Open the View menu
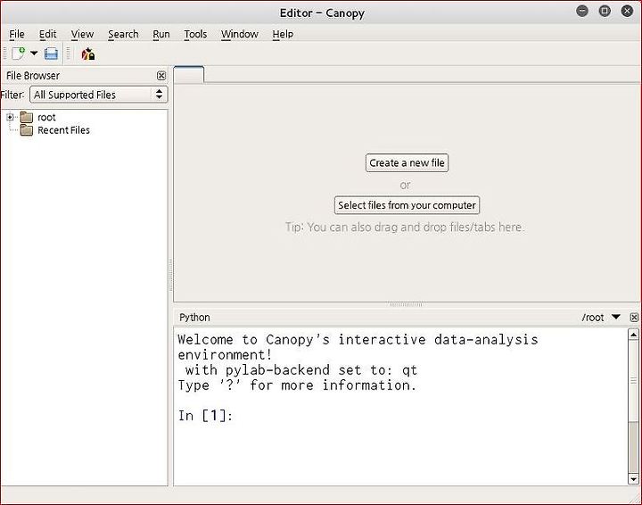The height and width of the screenshot is (505, 642). pyautogui.click(x=82, y=34)
